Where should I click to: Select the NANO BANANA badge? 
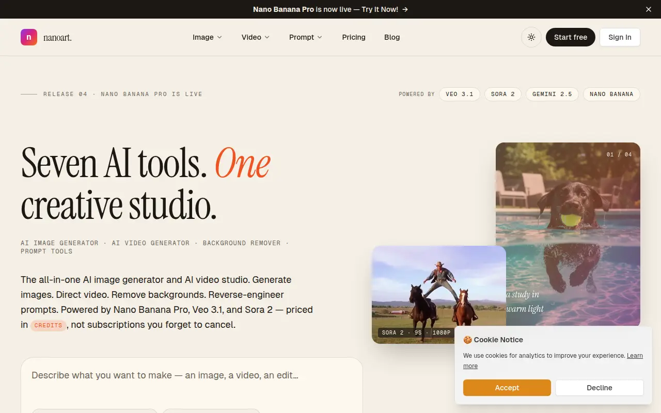coord(611,94)
